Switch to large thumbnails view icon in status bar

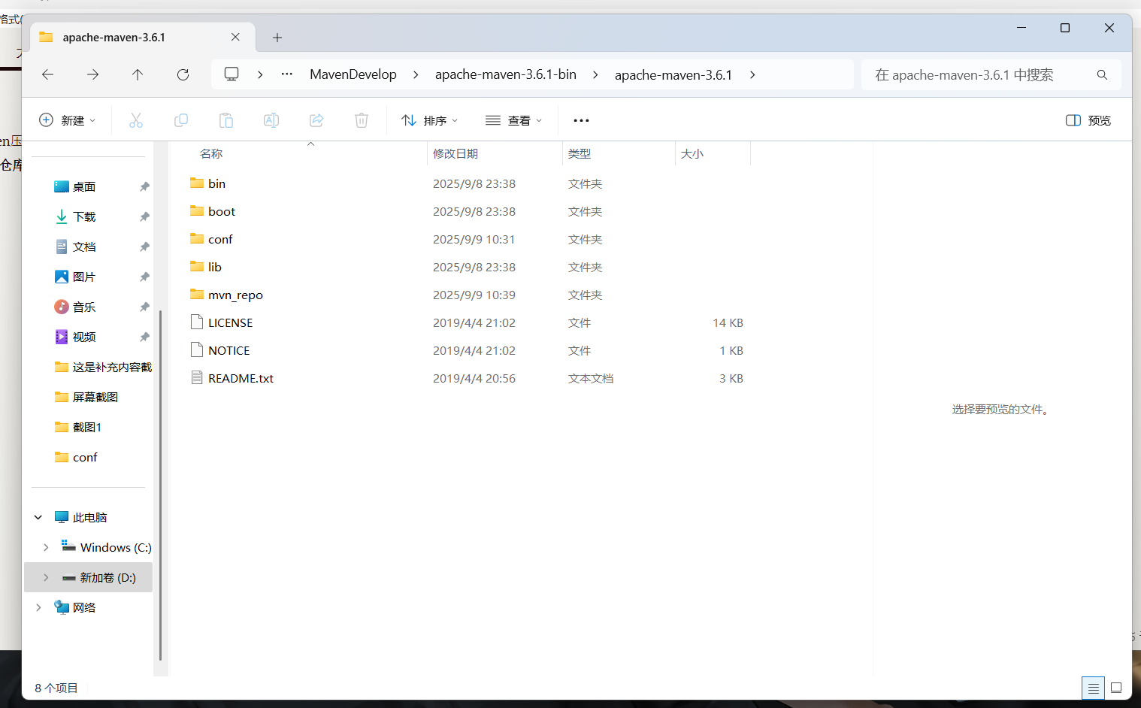(1116, 688)
